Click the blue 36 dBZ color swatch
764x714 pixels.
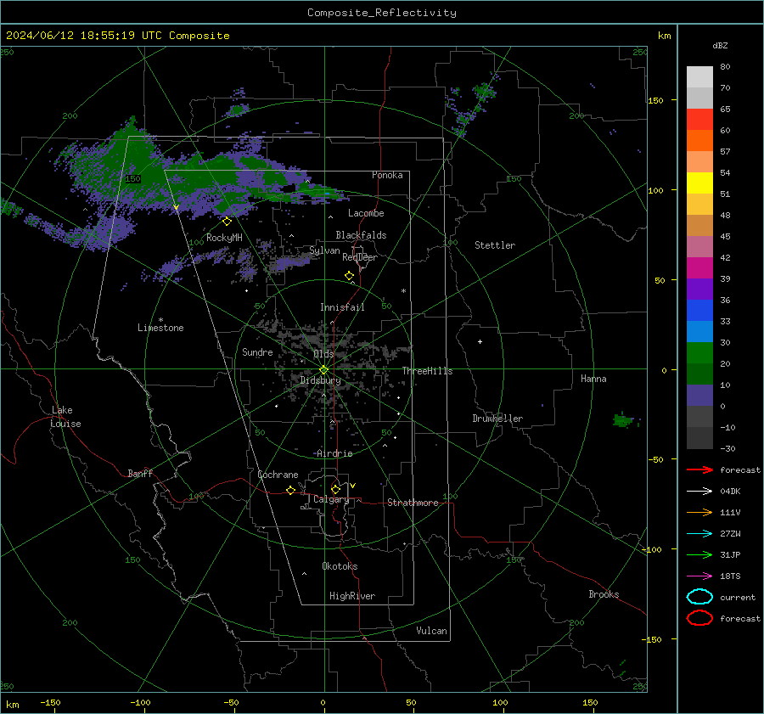(x=699, y=310)
